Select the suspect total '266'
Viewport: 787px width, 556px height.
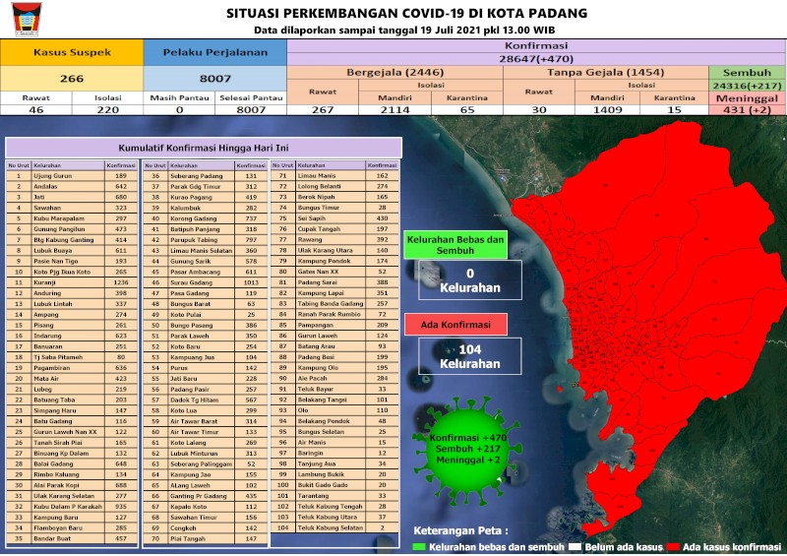tap(72, 79)
